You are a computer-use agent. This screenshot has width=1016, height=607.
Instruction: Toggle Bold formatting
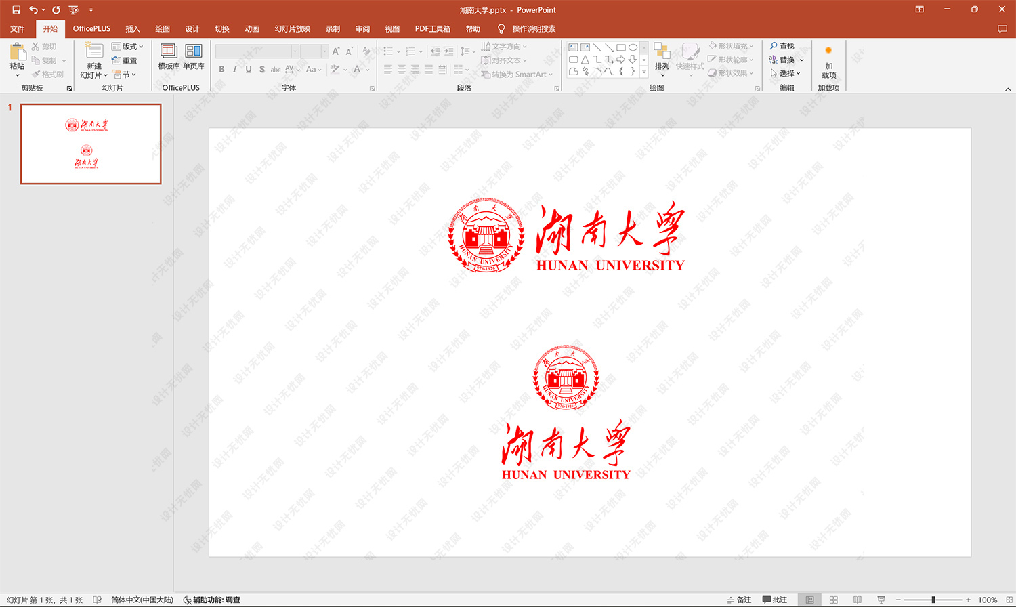click(221, 69)
